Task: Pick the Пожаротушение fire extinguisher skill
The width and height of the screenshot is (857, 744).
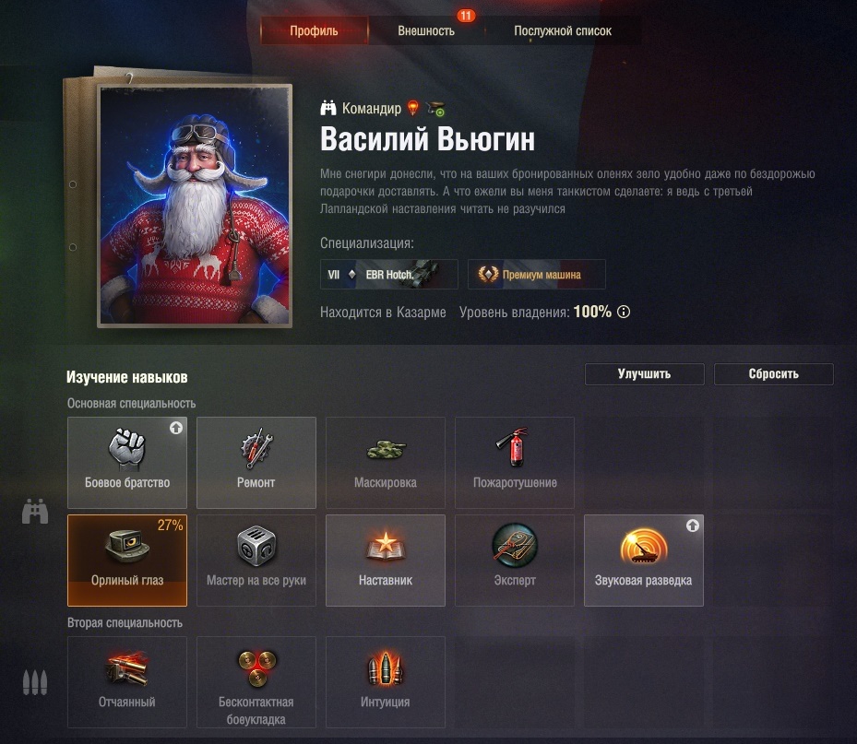Action: pyautogui.click(x=515, y=463)
